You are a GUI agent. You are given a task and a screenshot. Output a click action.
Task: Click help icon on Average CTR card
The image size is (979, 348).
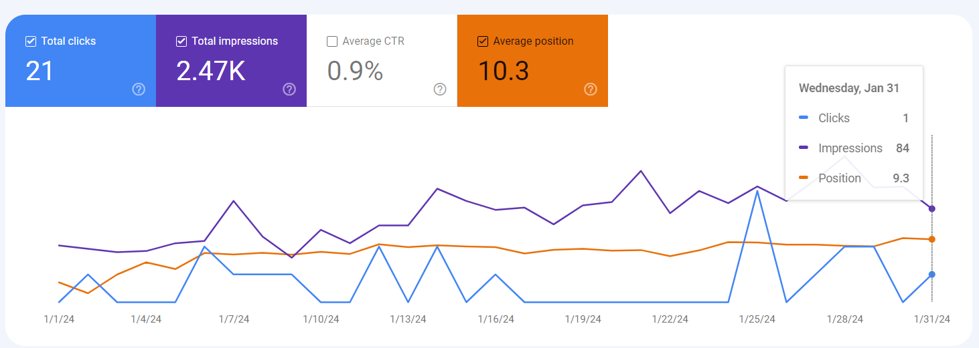pyautogui.click(x=440, y=90)
